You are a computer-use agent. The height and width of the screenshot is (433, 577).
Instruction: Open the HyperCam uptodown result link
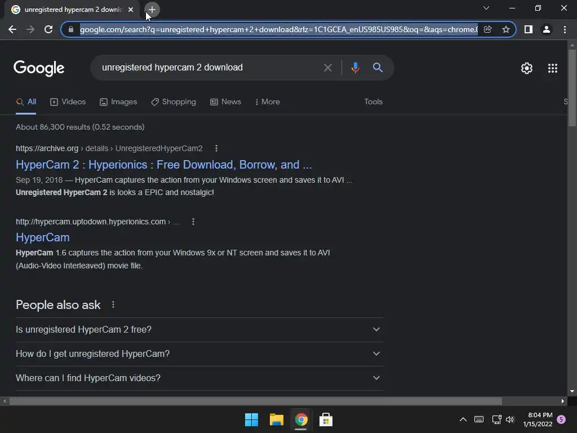click(x=43, y=237)
